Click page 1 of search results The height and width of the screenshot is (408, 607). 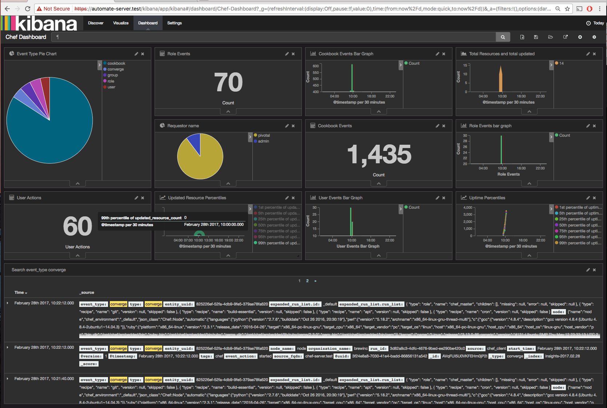299,281
